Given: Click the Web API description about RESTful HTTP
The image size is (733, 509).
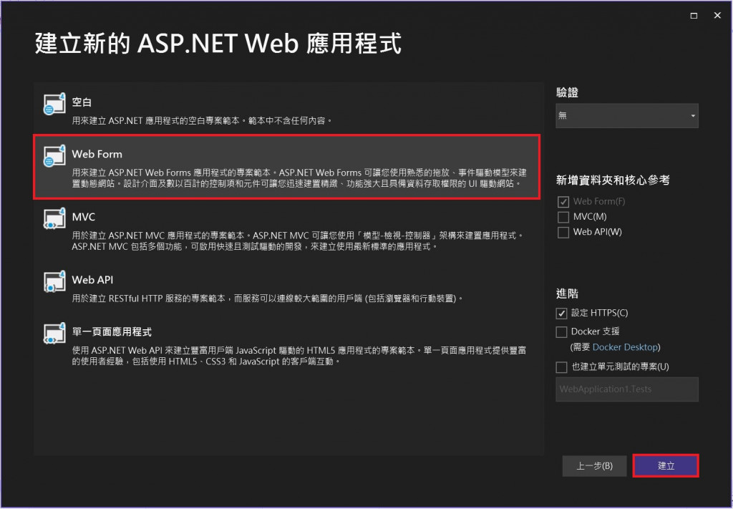Looking at the screenshot, I should [268, 299].
